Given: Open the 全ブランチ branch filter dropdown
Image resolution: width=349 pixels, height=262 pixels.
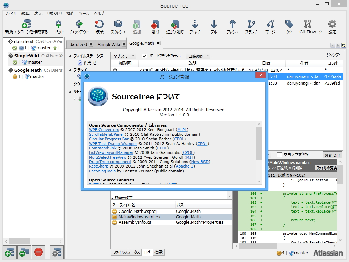Looking at the screenshot, I should click(x=124, y=55).
